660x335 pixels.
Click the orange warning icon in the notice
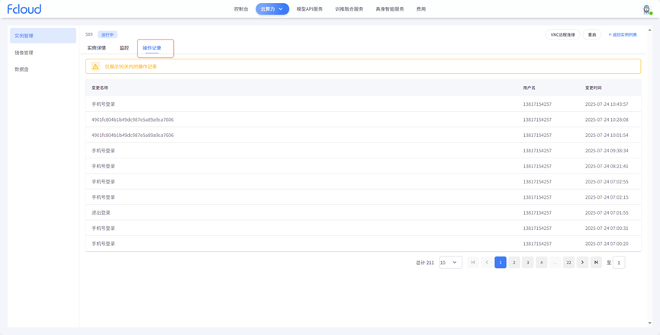95,67
